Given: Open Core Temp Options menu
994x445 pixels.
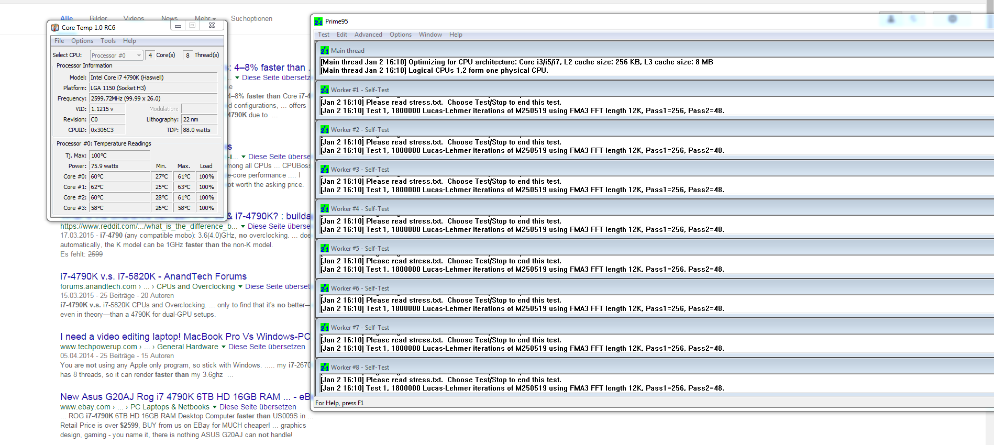Looking at the screenshot, I should tap(82, 41).
